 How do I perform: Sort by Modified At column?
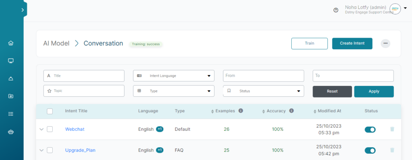[315, 111]
